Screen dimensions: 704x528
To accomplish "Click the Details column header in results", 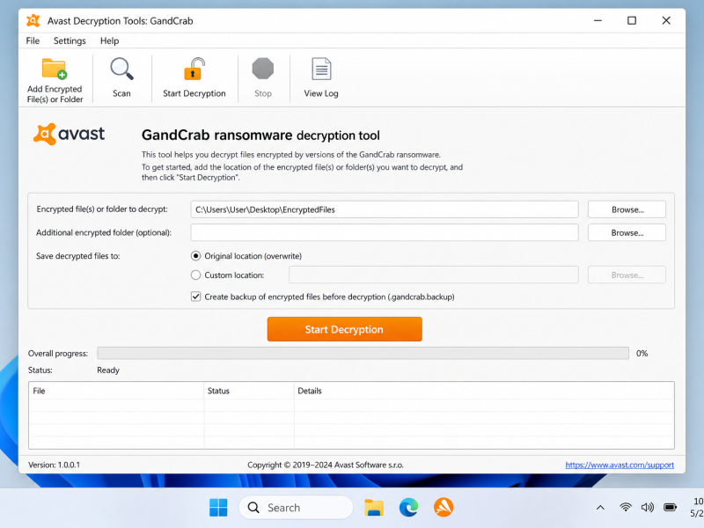I will point(484,391).
